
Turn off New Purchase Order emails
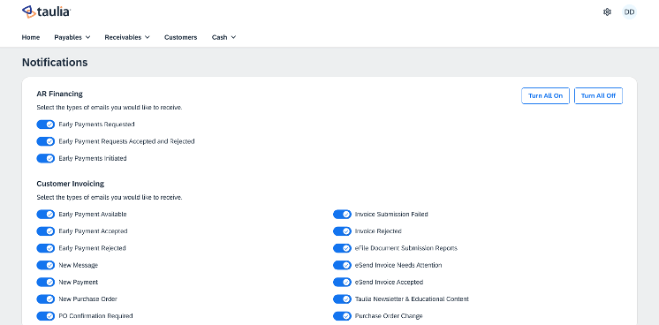point(46,299)
